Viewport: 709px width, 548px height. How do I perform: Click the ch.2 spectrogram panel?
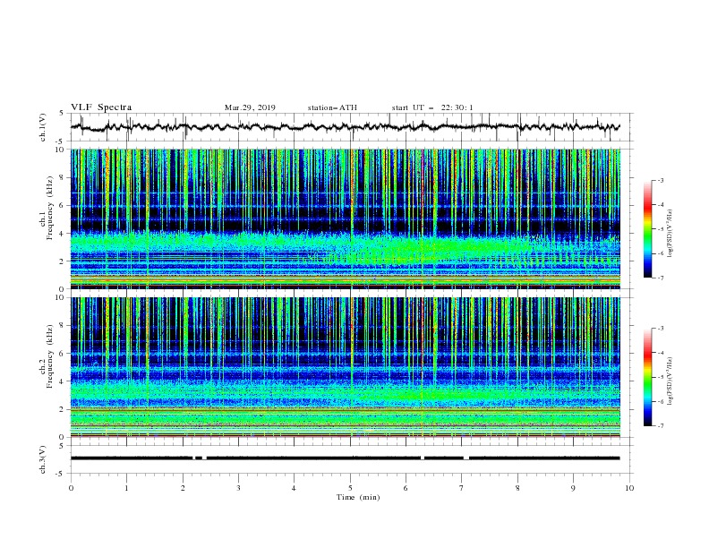tap(346, 367)
